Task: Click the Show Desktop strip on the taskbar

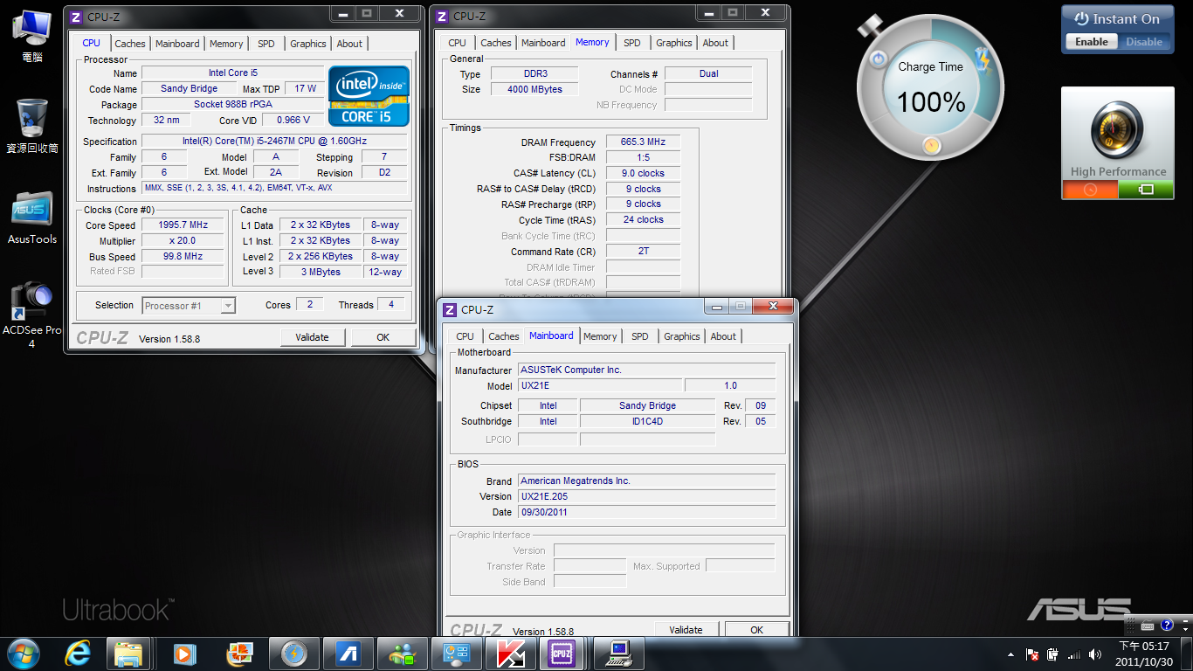Action: pos(1187,653)
